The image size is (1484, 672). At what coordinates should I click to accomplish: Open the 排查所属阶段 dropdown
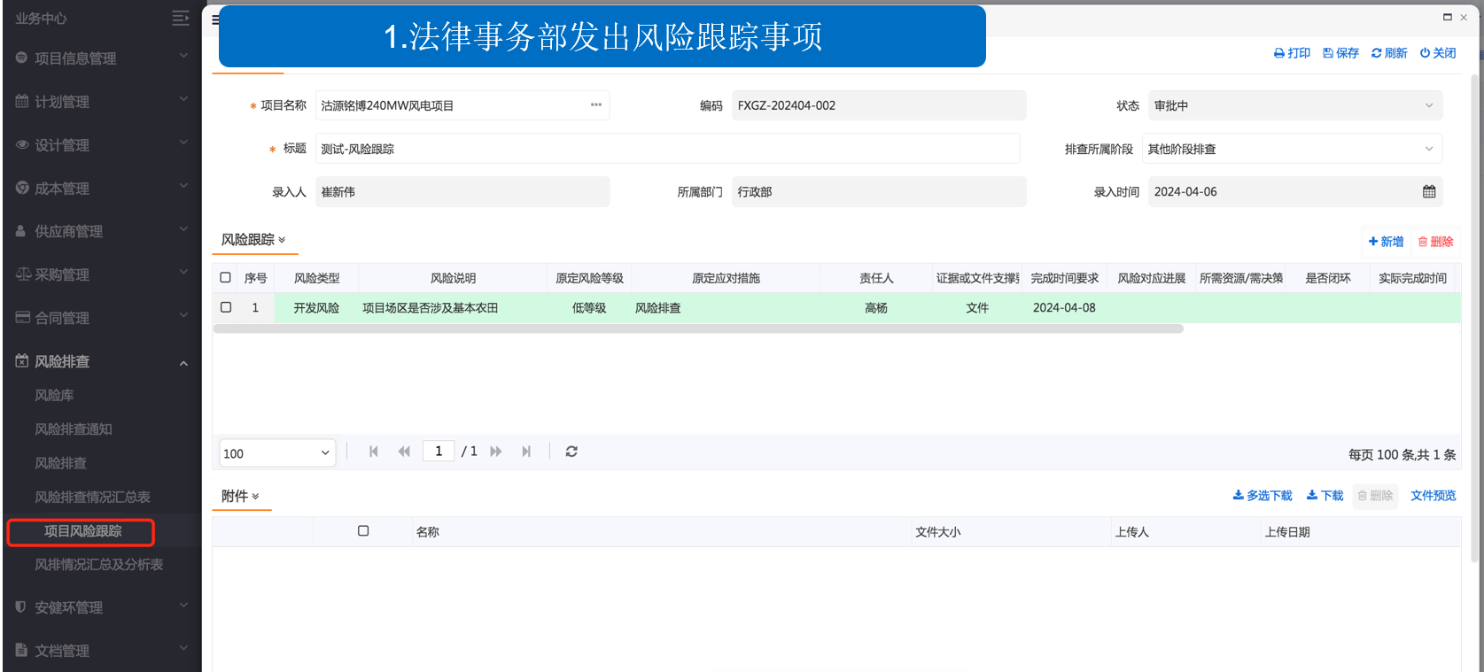click(x=1292, y=149)
